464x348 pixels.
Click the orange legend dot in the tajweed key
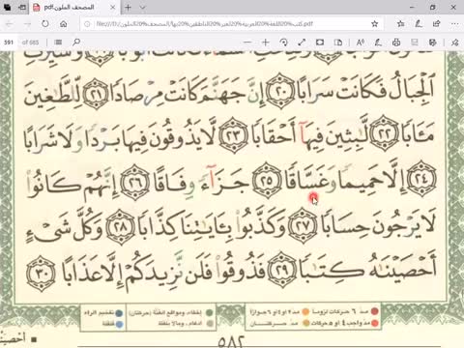pos(305,311)
